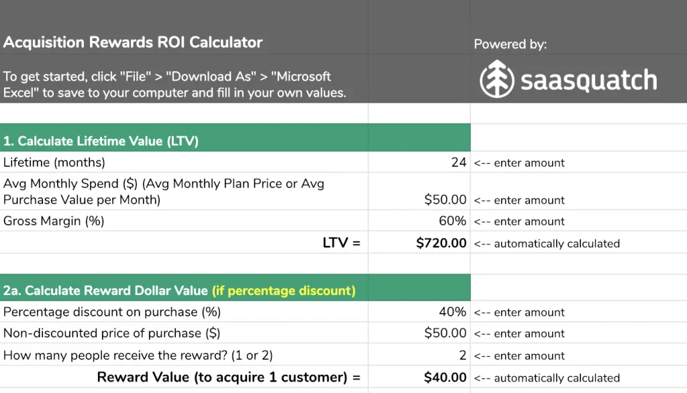Click the saasquatch wordmark text
687x393 pixels.
click(588, 80)
